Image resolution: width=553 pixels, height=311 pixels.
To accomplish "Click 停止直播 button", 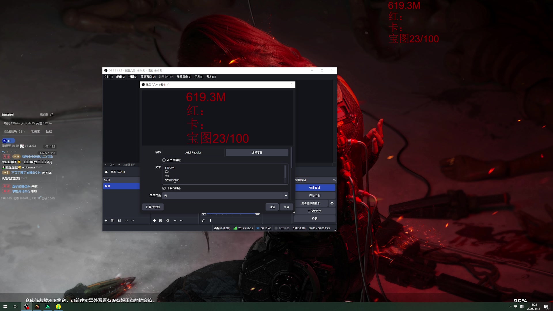I will tap(315, 188).
